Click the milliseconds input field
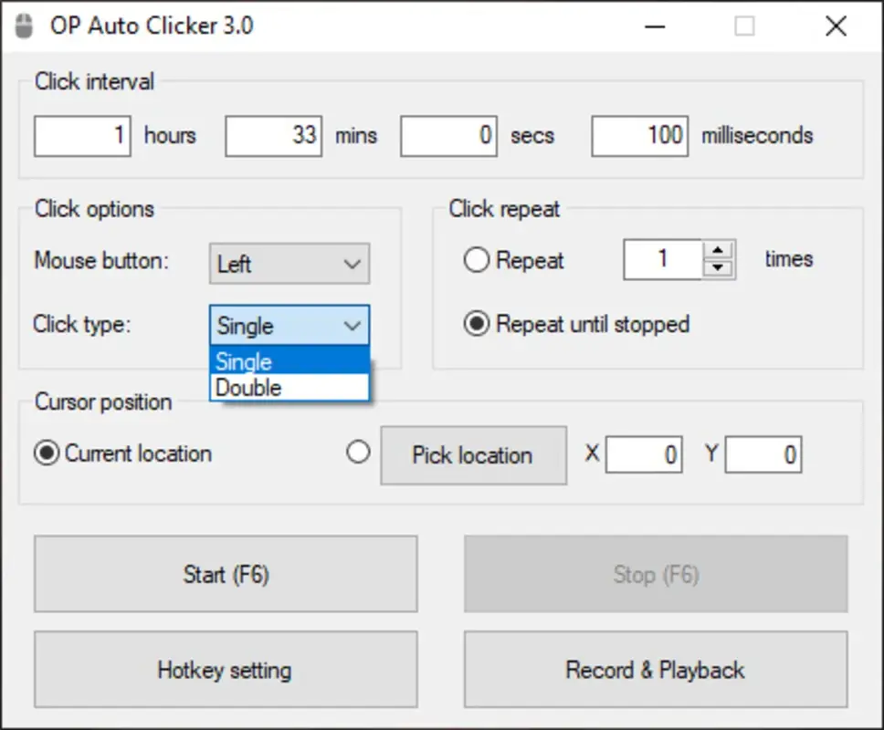The width and height of the screenshot is (884, 730). click(x=639, y=135)
